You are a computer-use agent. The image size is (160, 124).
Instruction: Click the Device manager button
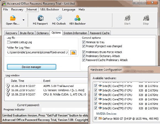click(x=31, y=67)
